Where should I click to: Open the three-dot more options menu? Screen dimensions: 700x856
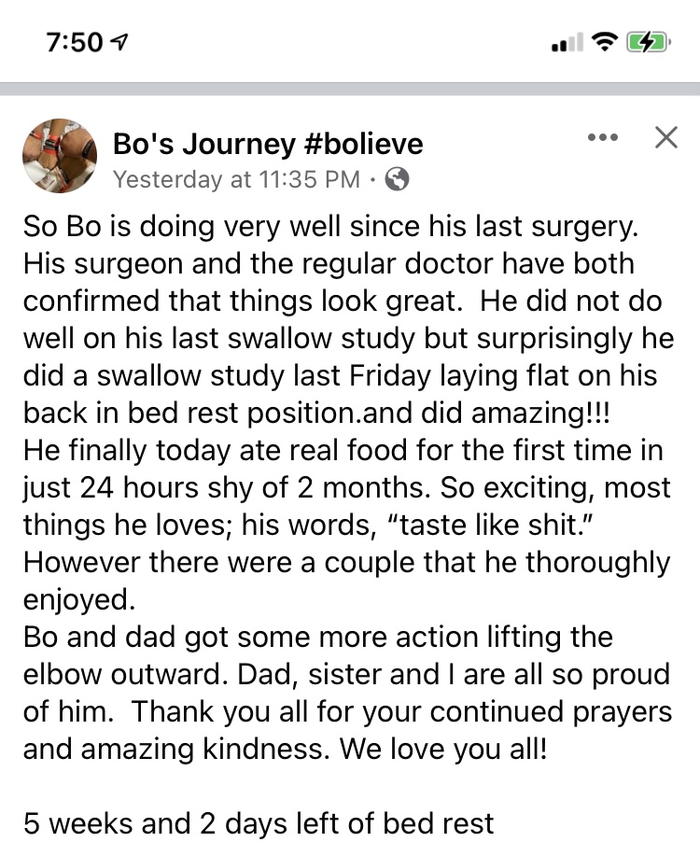coord(603,137)
